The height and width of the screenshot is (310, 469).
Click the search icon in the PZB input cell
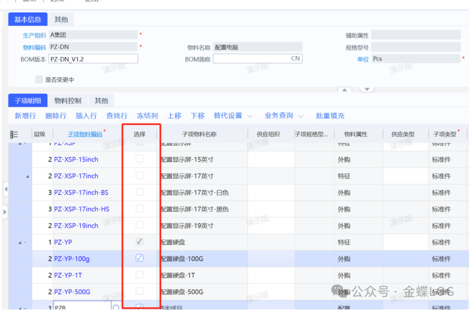(116, 307)
